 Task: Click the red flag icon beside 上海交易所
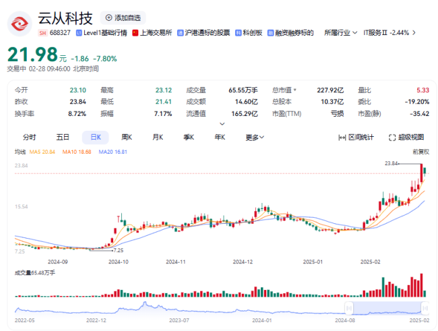click(x=135, y=33)
